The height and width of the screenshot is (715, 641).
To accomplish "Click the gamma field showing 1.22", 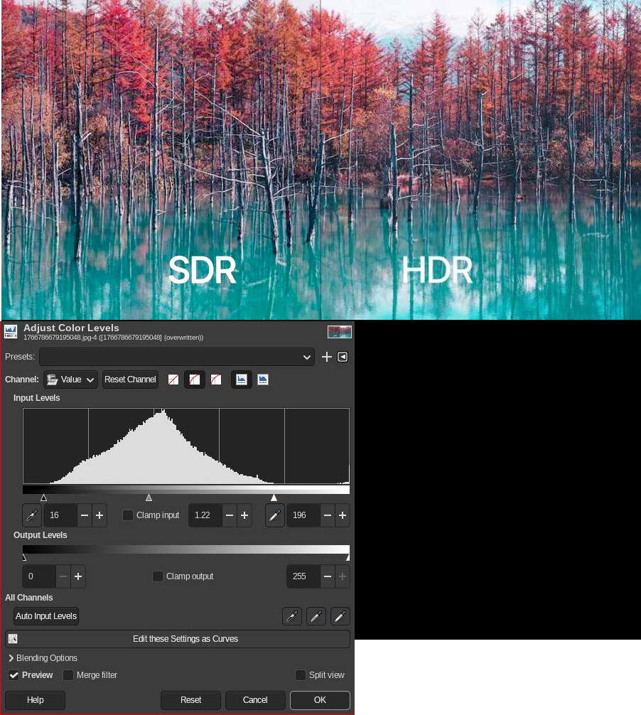I will 205,515.
